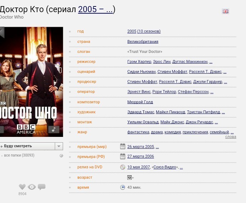Viewport: 246px width, 203px height.
Task: Click calendar icon next to Russian premiere
Action: [123, 157]
